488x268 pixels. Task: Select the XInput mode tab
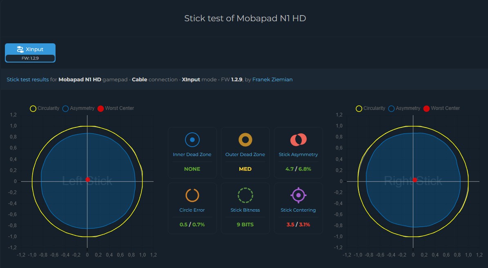click(x=30, y=53)
